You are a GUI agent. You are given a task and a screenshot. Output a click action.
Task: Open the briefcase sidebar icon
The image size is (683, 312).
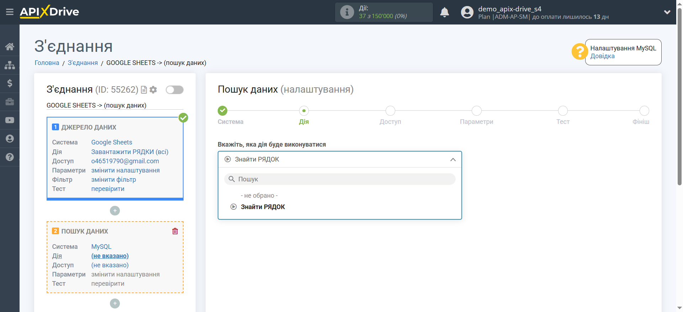point(10,102)
